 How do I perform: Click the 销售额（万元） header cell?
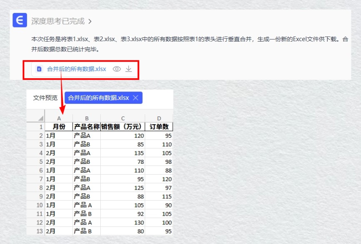[x=123, y=127]
